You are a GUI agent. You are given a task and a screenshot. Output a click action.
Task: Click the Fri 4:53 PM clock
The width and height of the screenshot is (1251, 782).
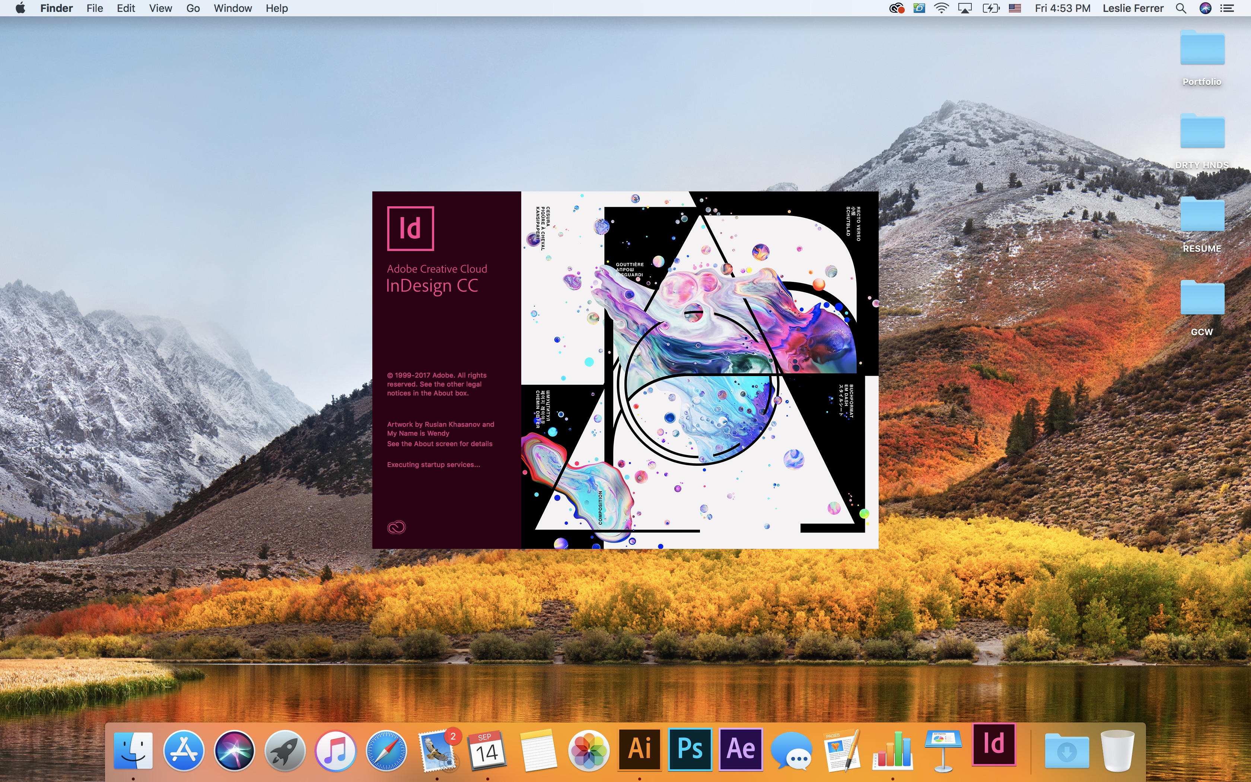click(x=1062, y=8)
